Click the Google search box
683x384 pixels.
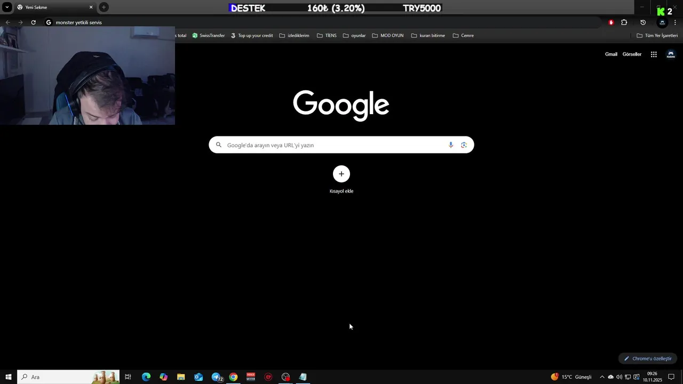pos(341,145)
